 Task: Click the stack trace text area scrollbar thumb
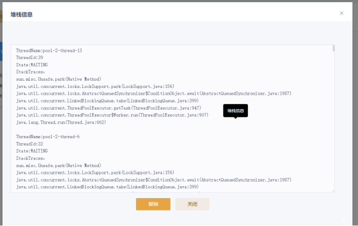[x=334, y=48]
